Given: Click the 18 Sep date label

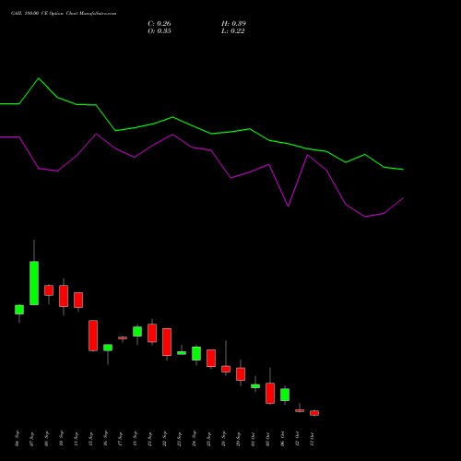Looking at the screenshot, I should coord(136,439).
